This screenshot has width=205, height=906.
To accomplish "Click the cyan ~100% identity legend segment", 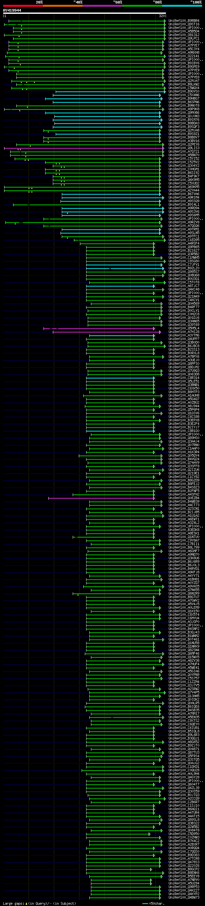I will click(182, 6).
